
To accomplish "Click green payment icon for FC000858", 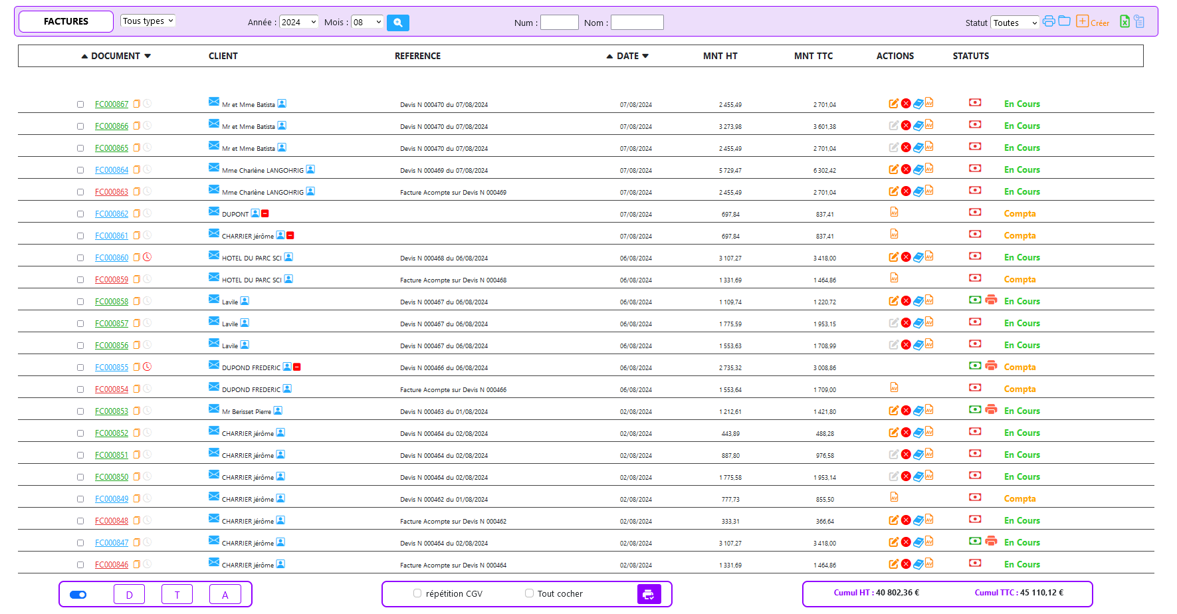I will pyautogui.click(x=975, y=300).
